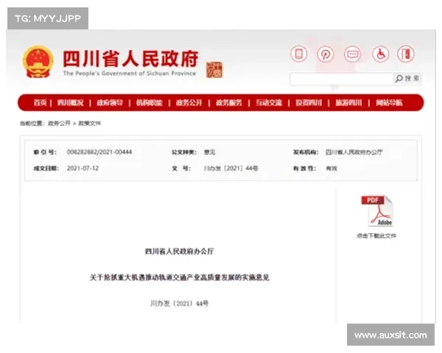Open 政务服务 menu item

pos(229,102)
